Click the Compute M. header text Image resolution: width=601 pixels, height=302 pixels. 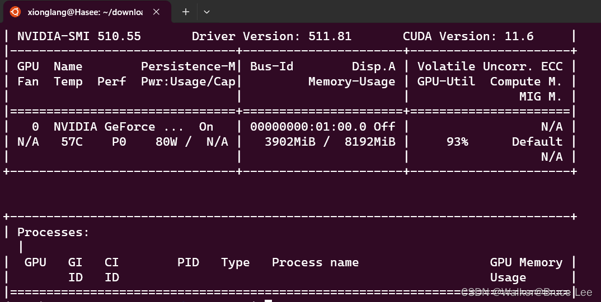(x=526, y=82)
